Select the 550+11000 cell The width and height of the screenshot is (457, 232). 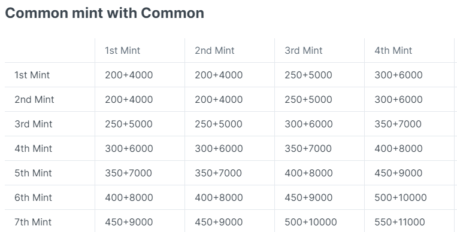click(400, 221)
